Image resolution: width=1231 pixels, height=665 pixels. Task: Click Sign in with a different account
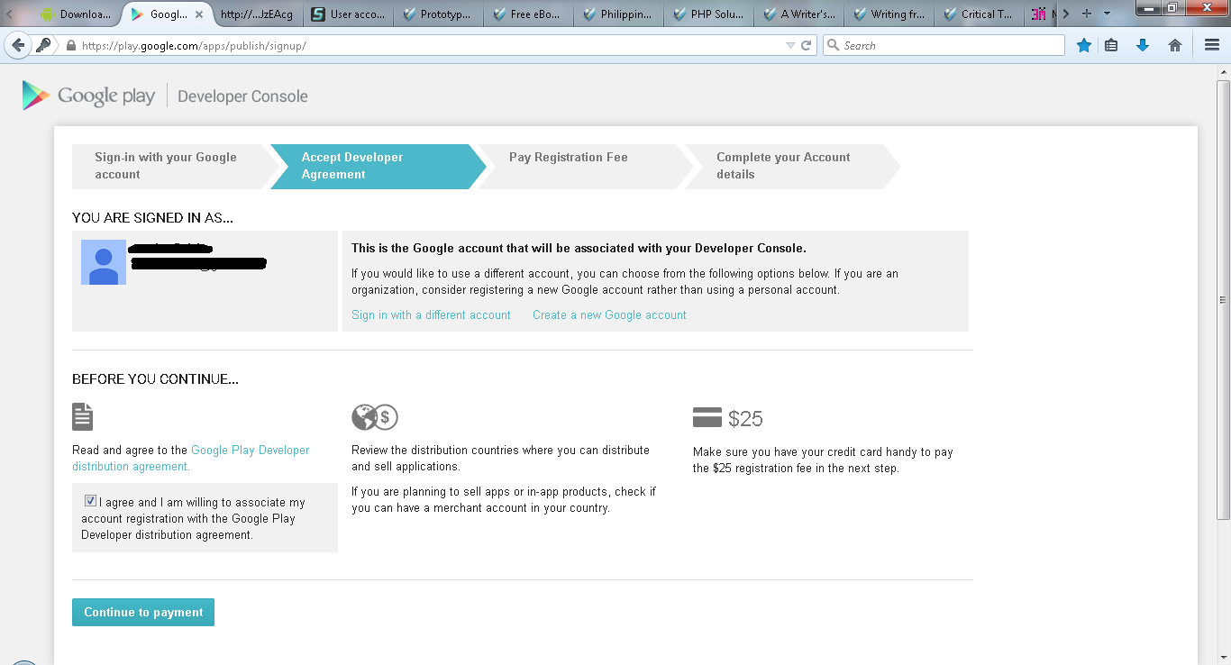(431, 314)
